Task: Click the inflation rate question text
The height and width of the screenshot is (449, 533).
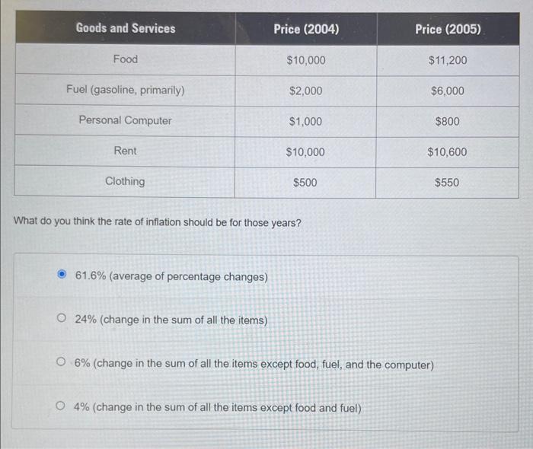Action: click(158, 222)
